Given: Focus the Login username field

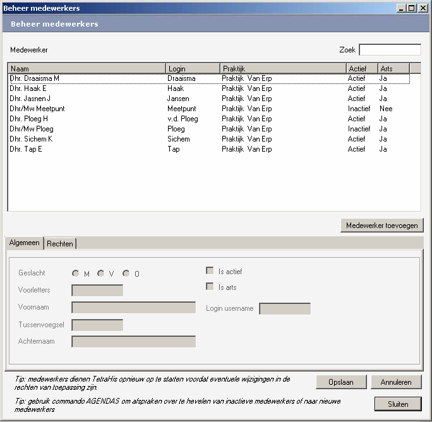Looking at the screenshot, I should pyautogui.click(x=285, y=309).
